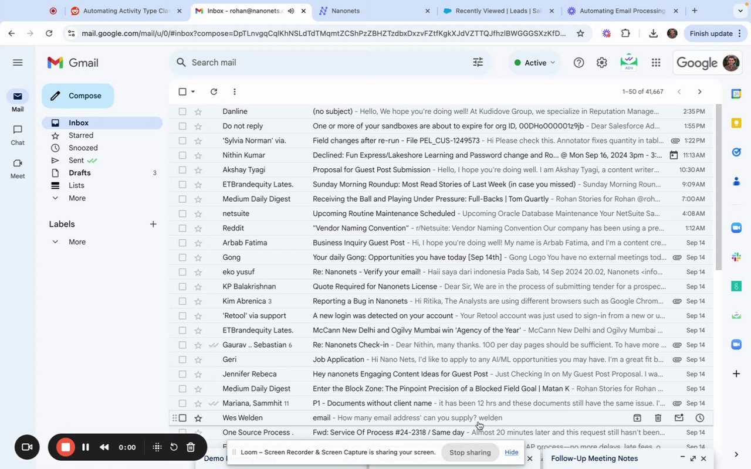Image resolution: width=751 pixels, height=469 pixels.
Task: Switch to Recently Viewed Leads Salesforce tab
Action: (x=498, y=11)
